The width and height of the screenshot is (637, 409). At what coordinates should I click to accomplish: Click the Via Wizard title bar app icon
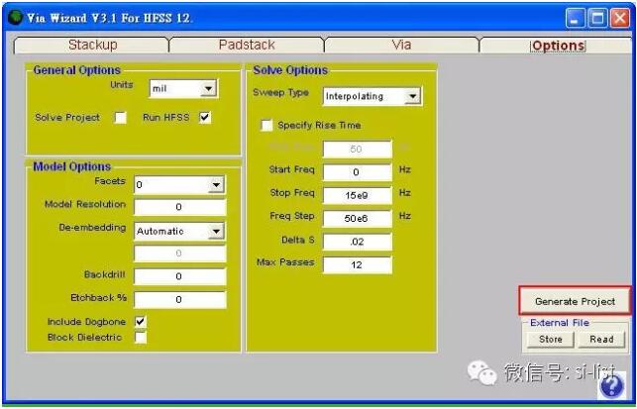pos(15,18)
